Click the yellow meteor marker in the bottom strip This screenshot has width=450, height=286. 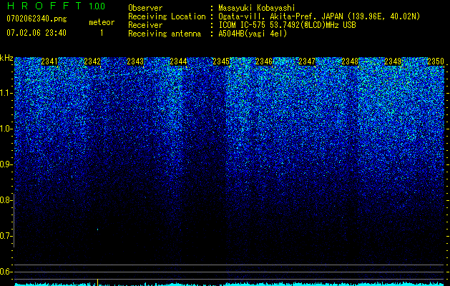point(97,282)
